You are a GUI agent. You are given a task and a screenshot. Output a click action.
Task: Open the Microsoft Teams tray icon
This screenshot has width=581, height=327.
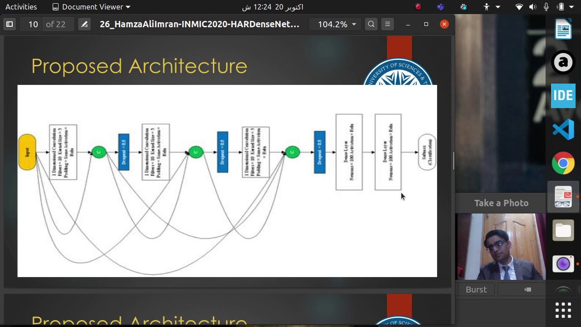pos(440,7)
